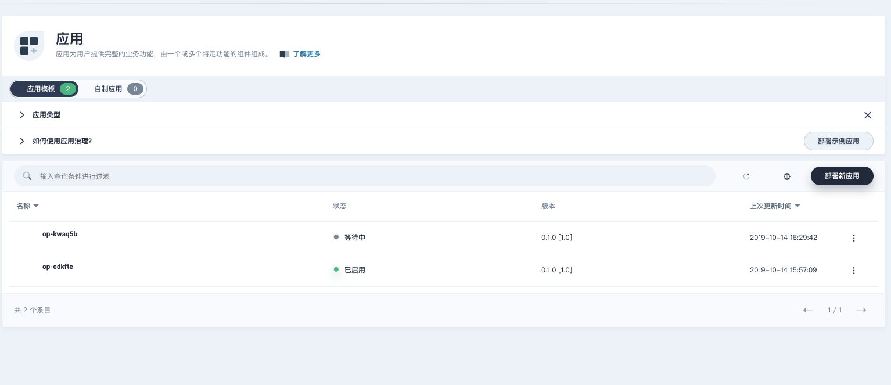Click the 1 / 1 page indicator
Image resolution: width=891 pixels, height=385 pixels.
pos(835,310)
